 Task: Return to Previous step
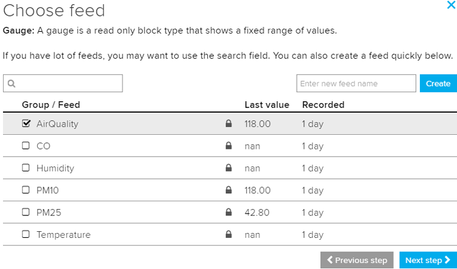[x=357, y=260]
